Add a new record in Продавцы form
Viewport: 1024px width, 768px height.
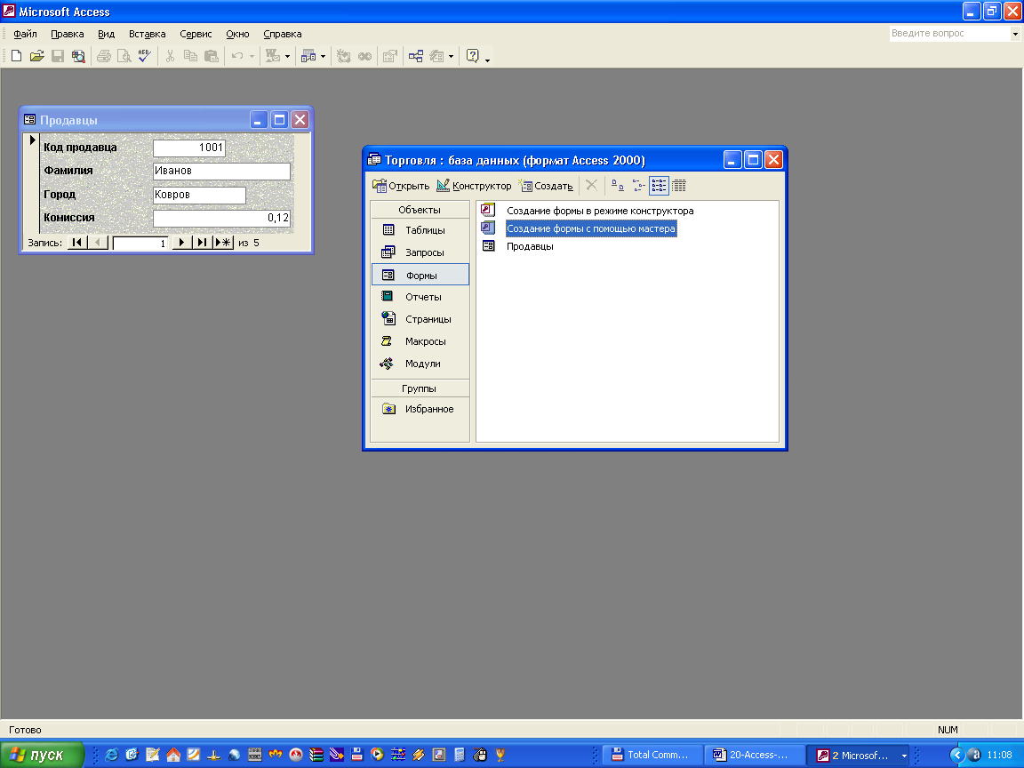click(223, 243)
